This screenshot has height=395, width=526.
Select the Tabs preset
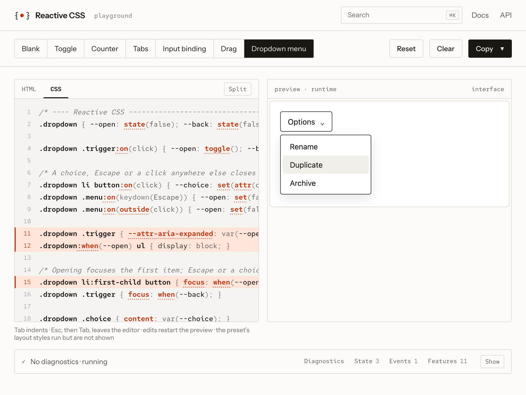pyautogui.click(x=141, y=49)
